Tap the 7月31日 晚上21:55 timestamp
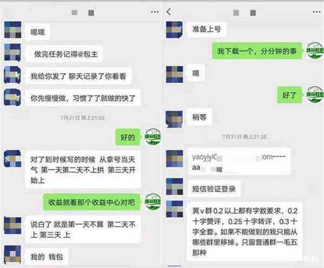 83,118
